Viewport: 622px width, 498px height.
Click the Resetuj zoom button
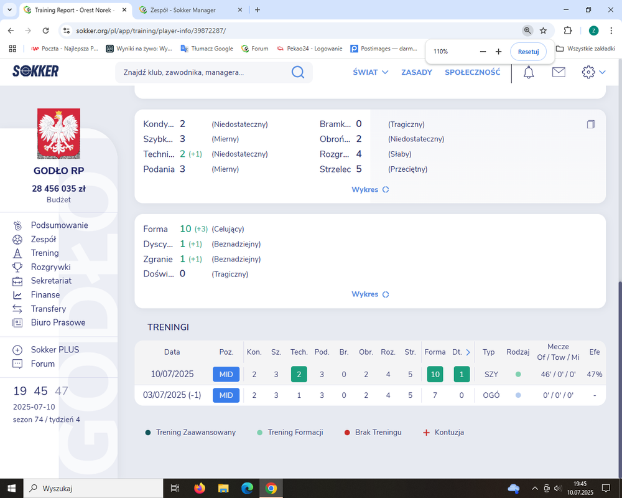(528, 52)
